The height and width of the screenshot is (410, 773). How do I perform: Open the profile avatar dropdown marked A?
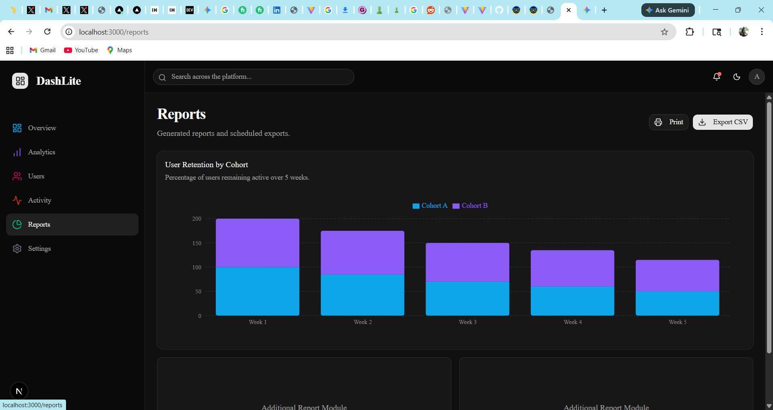tap(757, 77)
